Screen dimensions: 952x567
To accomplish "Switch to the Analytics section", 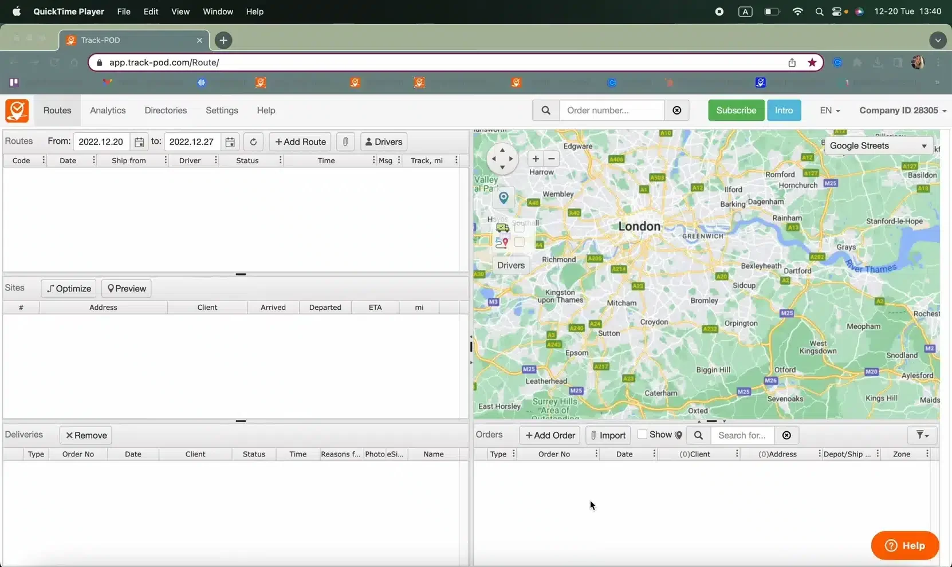I will [x=107, y=110].
